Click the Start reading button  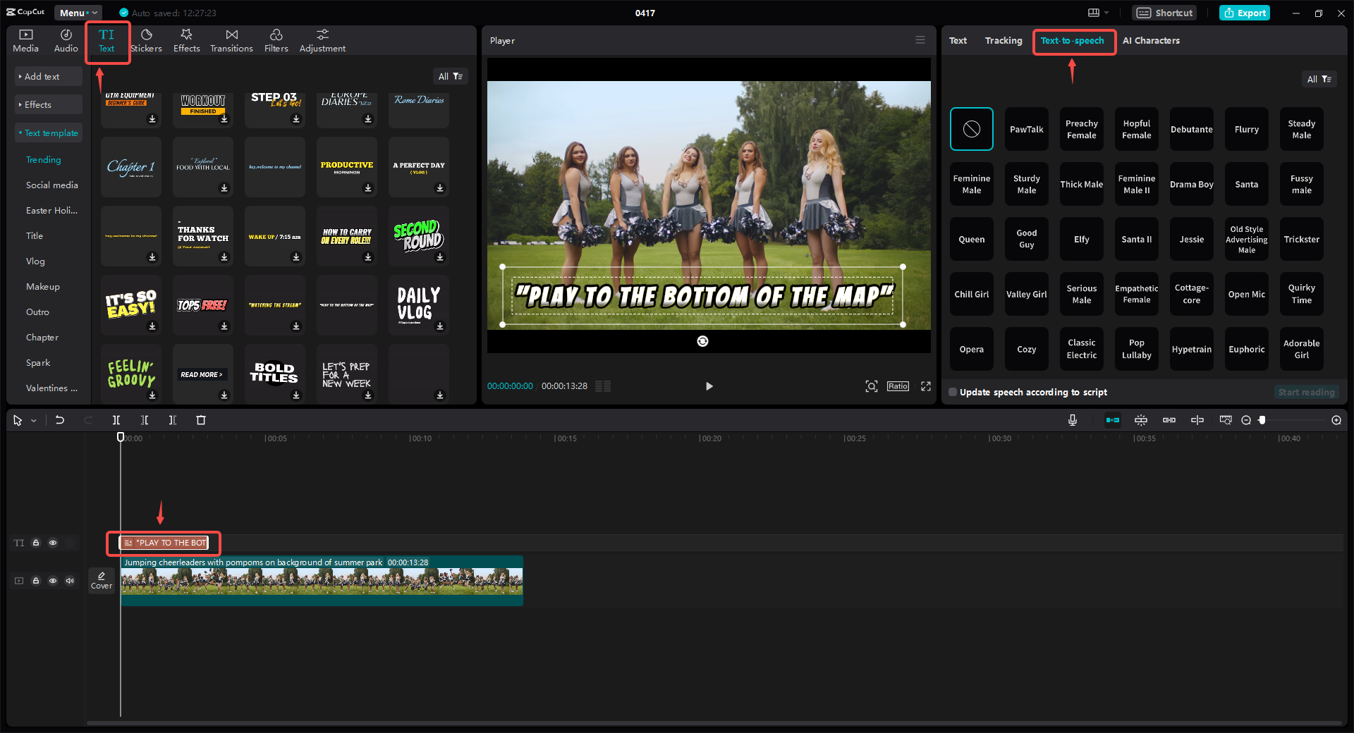click(1306, 393)
